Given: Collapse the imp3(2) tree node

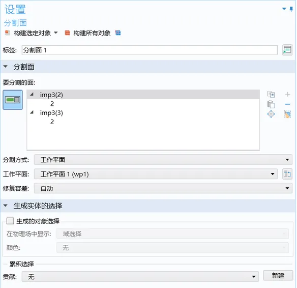Looking at the screenshot, I should coord(32,94).
